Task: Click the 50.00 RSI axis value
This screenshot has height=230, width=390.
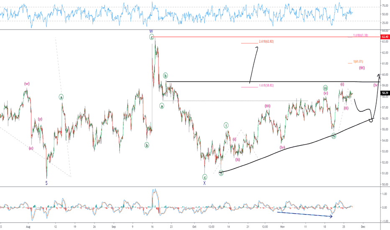Action: (385, 14)
